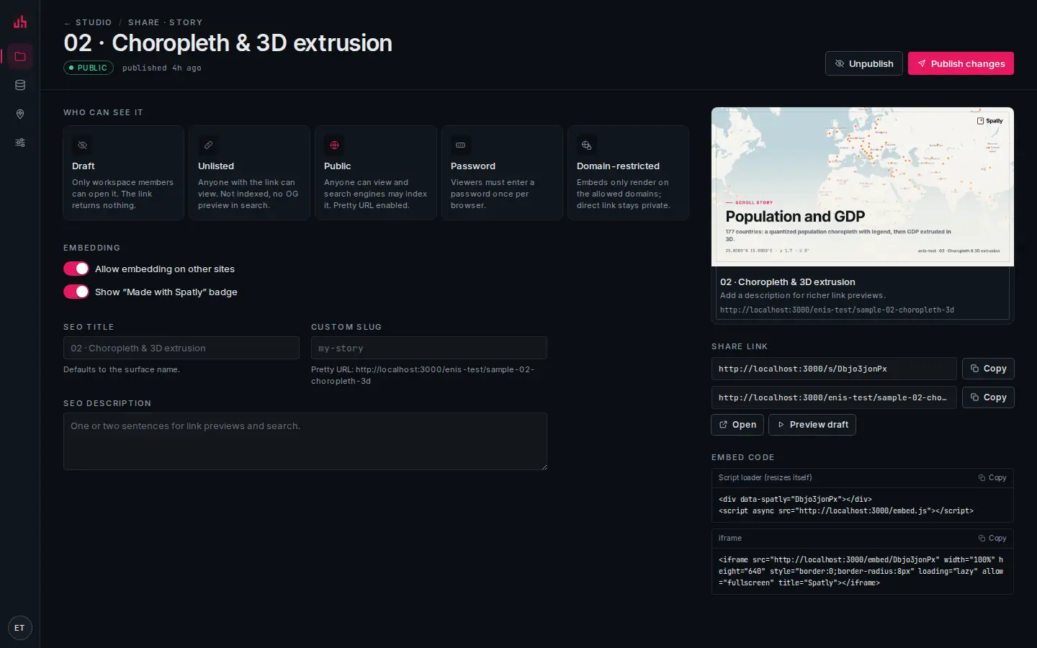The image size is (1037, 648).
Task: Open the map pin icon in sidebar
Action: (20, 114)
